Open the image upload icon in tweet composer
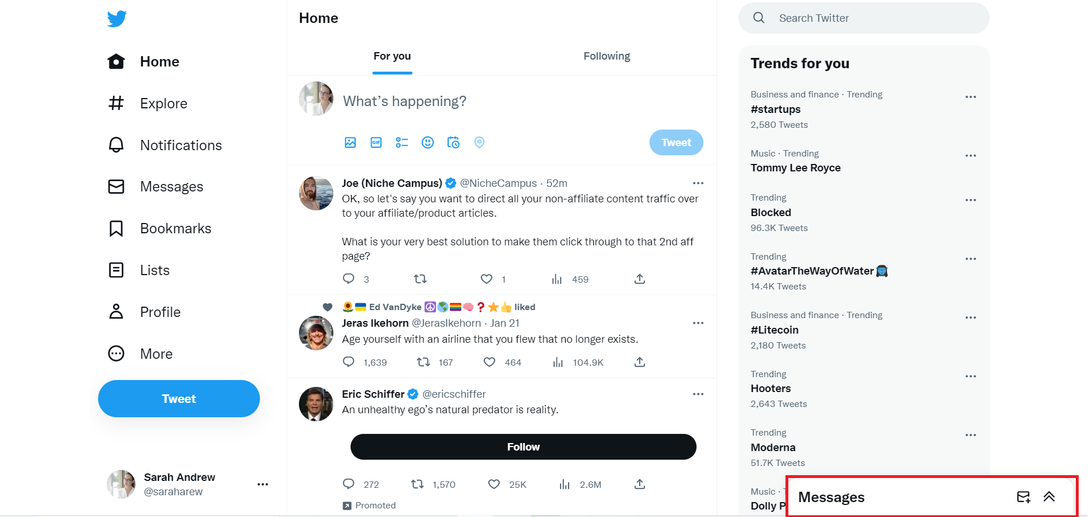Screen dimensions: 1089x517 click(350, 142)
